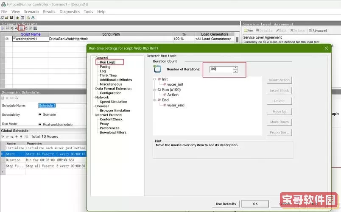Open Run-Time Settings icon in Scenario Scripts toolbar
The height and width of the screenshot is (212, 341).
tap(21, 28)
